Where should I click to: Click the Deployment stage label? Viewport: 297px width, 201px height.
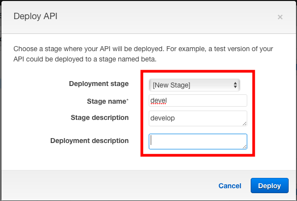click(x=99, y=84)
